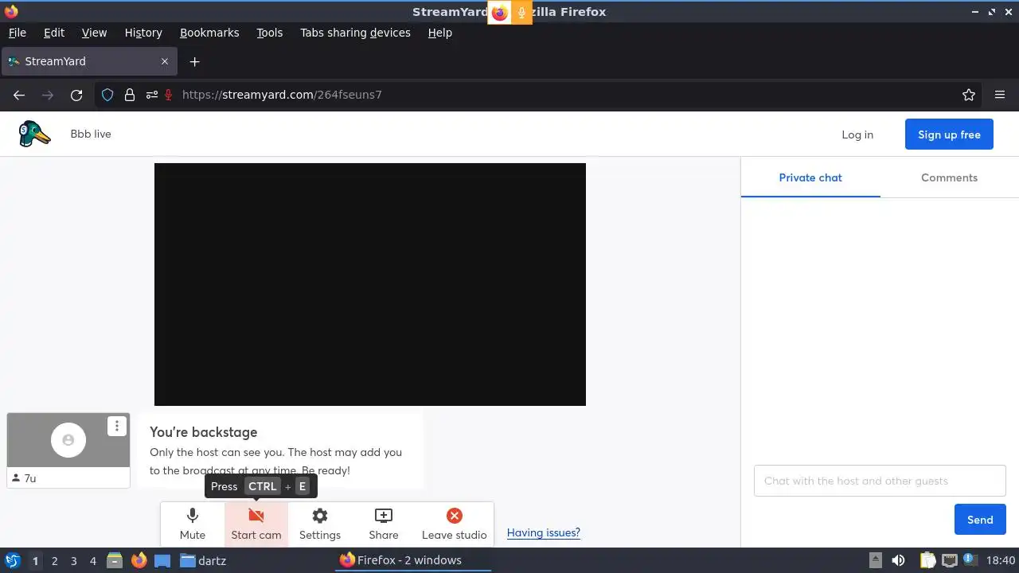Open a new browser tab

194,61
